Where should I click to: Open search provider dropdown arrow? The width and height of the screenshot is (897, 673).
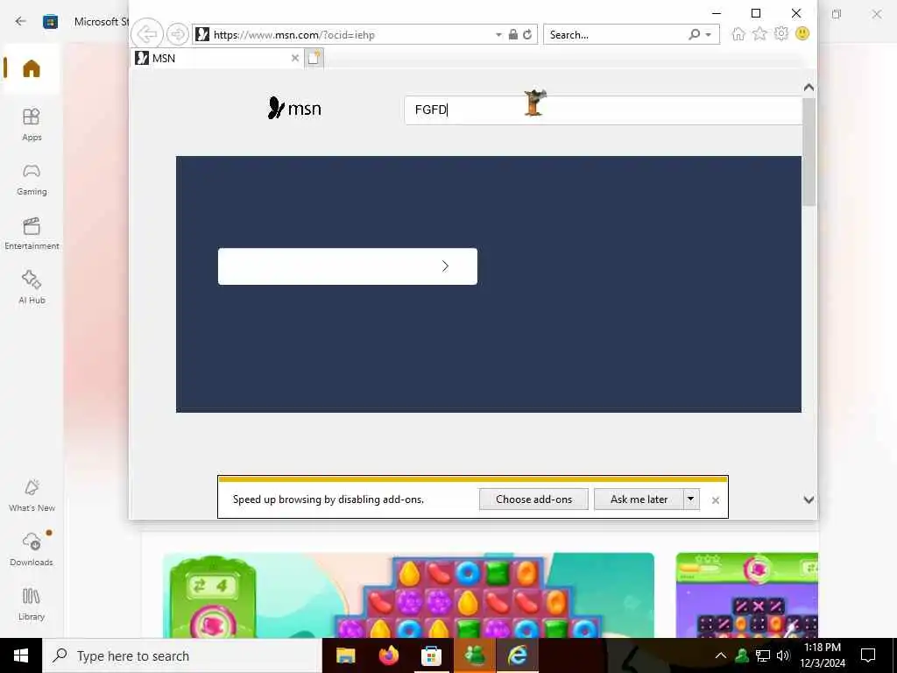click(708, 35)
